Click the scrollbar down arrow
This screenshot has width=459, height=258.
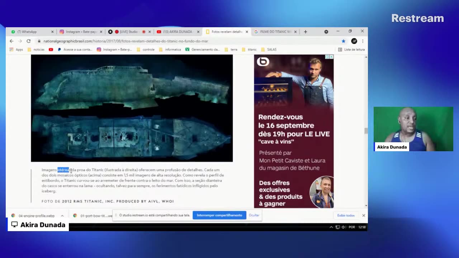[366, 206]
